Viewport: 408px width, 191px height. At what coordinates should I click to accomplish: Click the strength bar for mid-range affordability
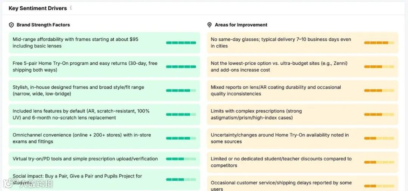click(181, 43)
